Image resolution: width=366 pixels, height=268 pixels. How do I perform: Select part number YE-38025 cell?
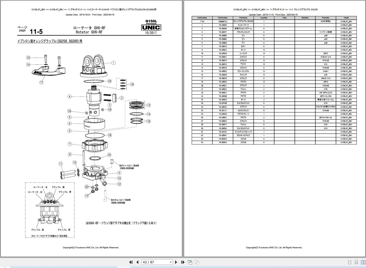pyautogui.click(x=223, y=82)
